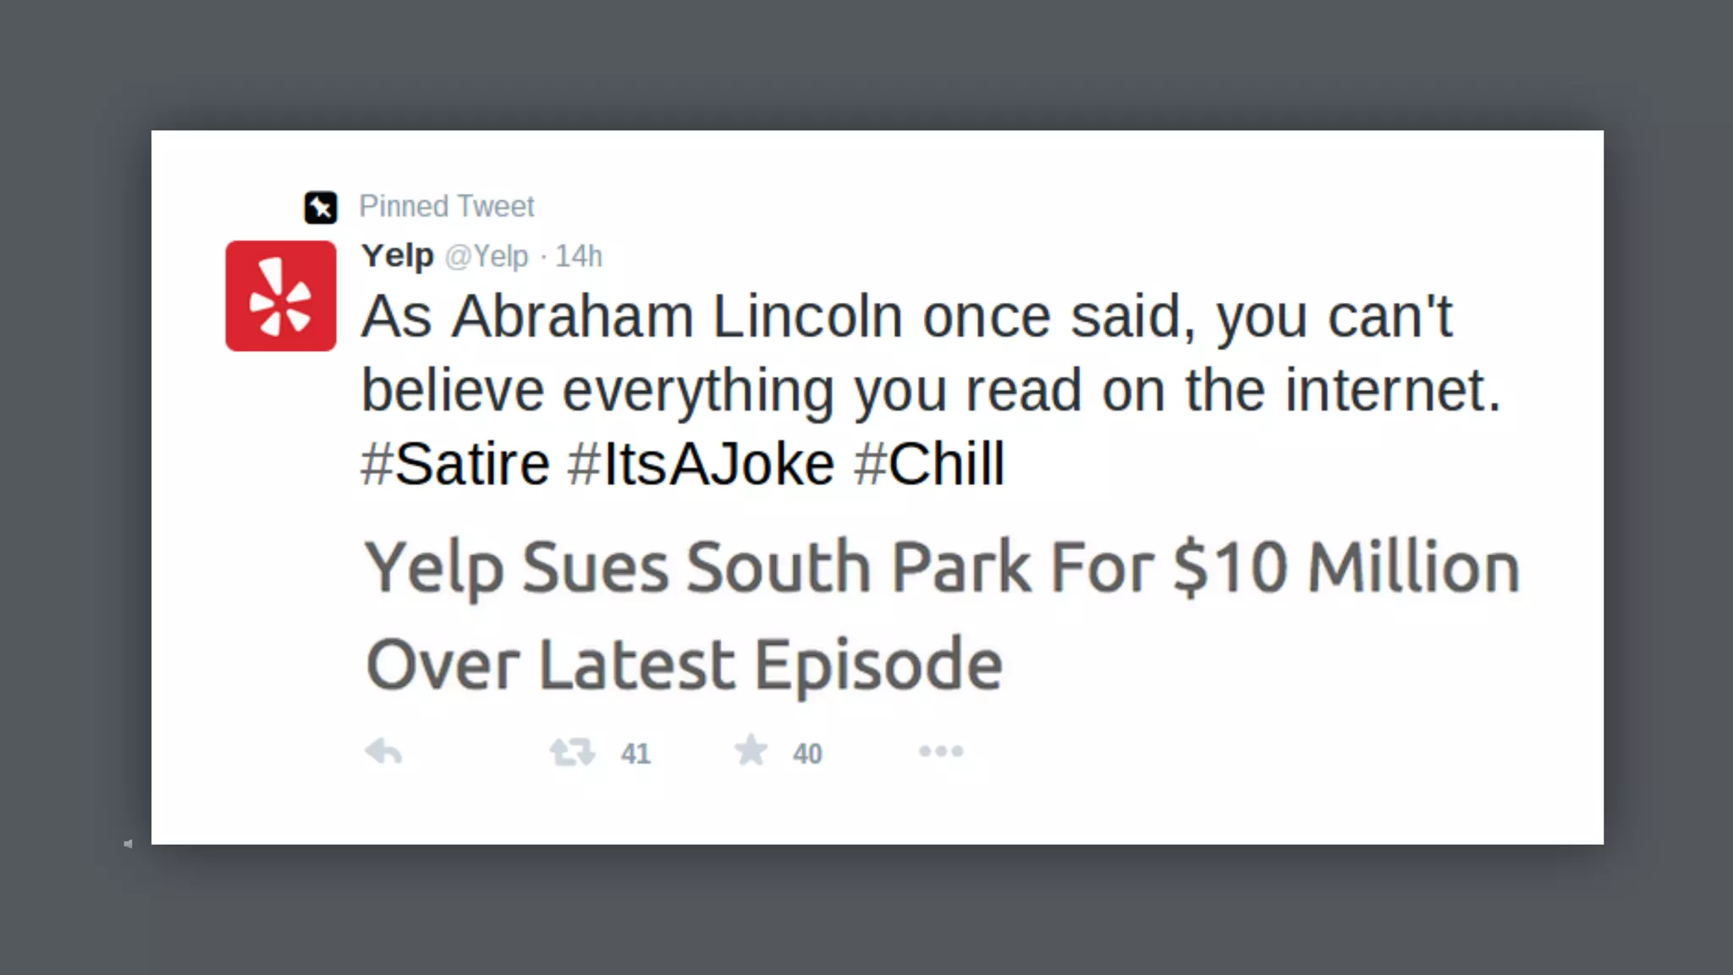1733x975 pixels.
Task: Open the 14h timestamp permalink
Action: coord(579,256)
